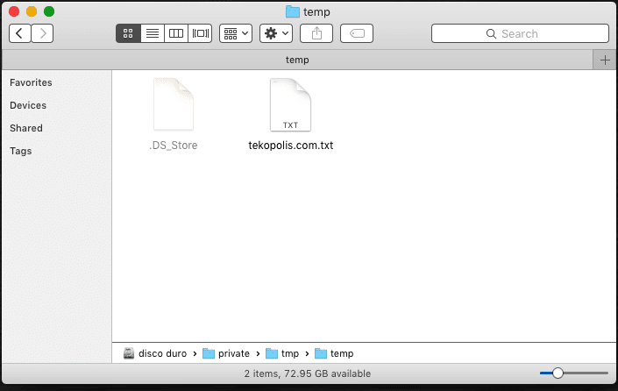Select the .DS_Store file icon
The width and height of the screenshot is (618, 391).
(x=174, y=104)
